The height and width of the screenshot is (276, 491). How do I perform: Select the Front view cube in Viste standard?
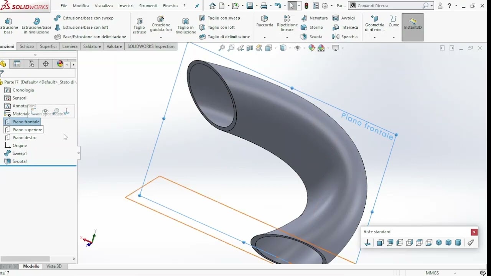pyautogui.click(x=380, y=242)
